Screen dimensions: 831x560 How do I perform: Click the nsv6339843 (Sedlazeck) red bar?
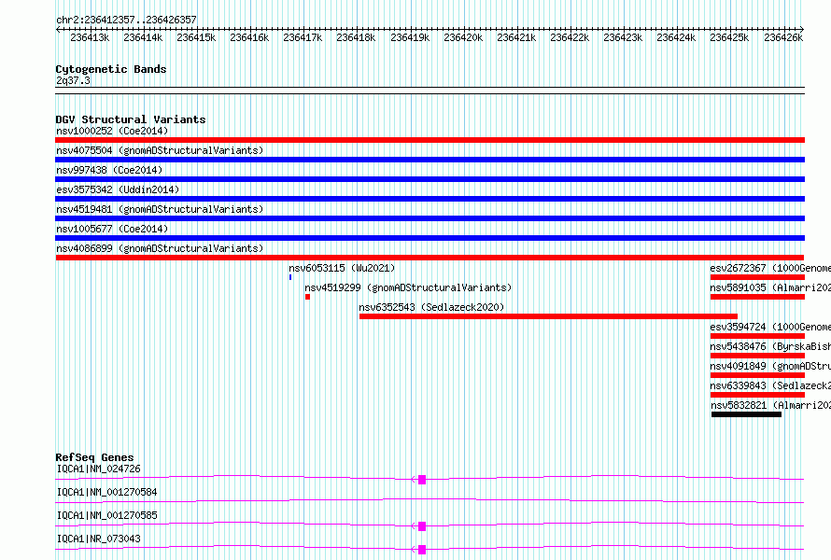(x=758, y=395)
